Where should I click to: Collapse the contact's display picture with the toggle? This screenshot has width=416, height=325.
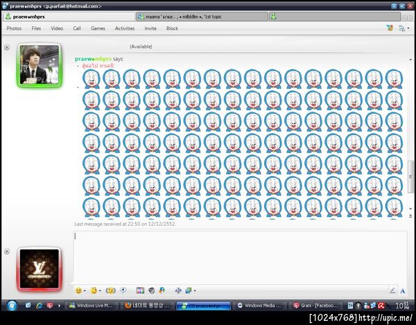(7, 47)
